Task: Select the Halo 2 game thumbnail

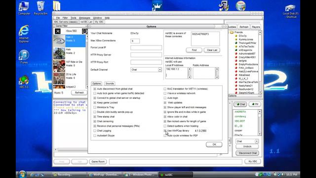Action: point(59,41)
